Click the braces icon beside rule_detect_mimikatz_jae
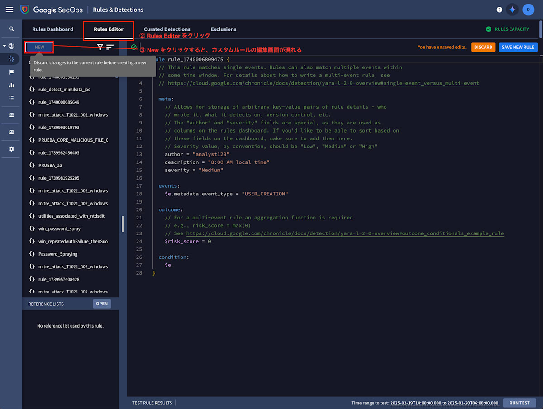 [x=32, y=90]
